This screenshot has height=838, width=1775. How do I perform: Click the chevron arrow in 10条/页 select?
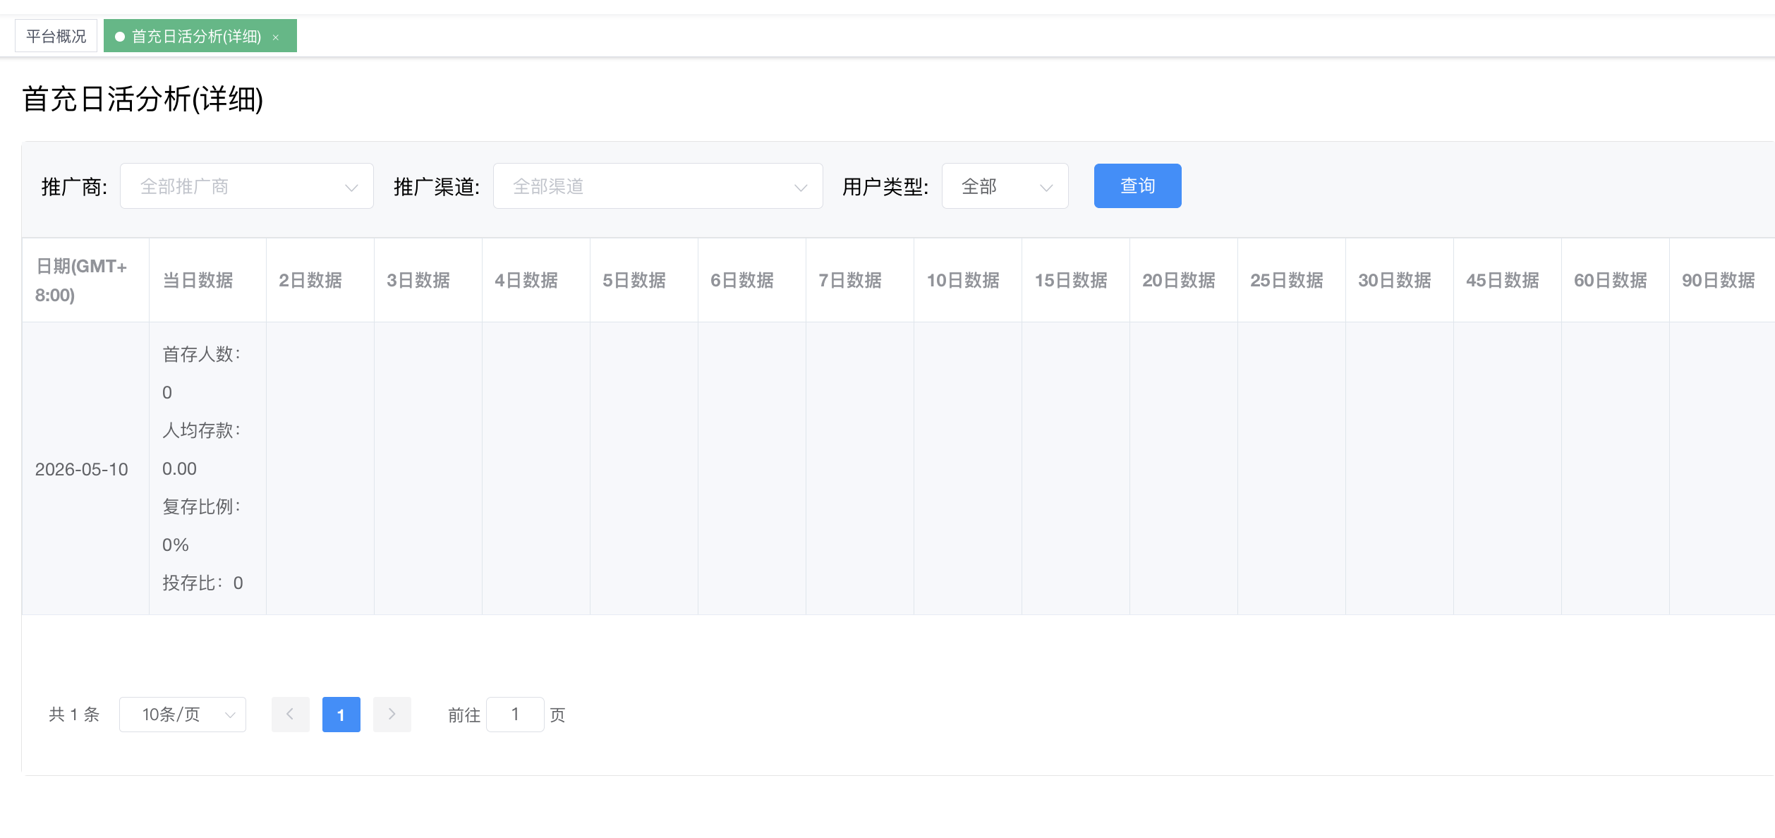[x=230, y=715]
